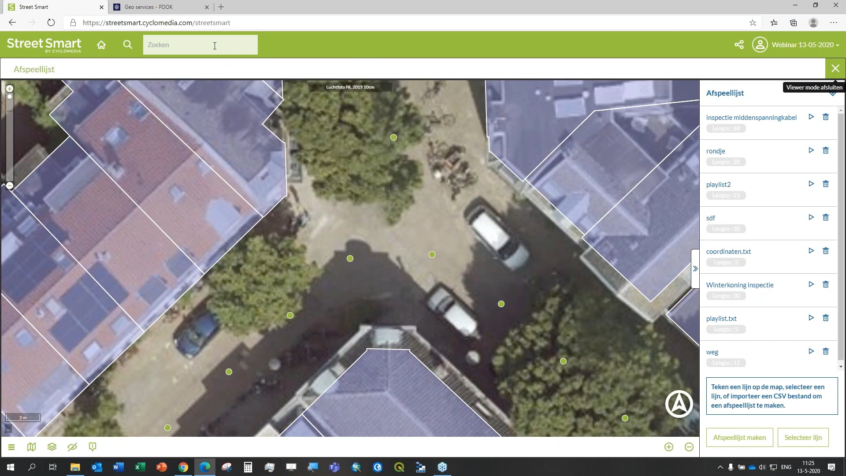Play the playlist2 entry
Image resolution: width=846 pixels, height=476 pixels.
(x=811, y=184)
